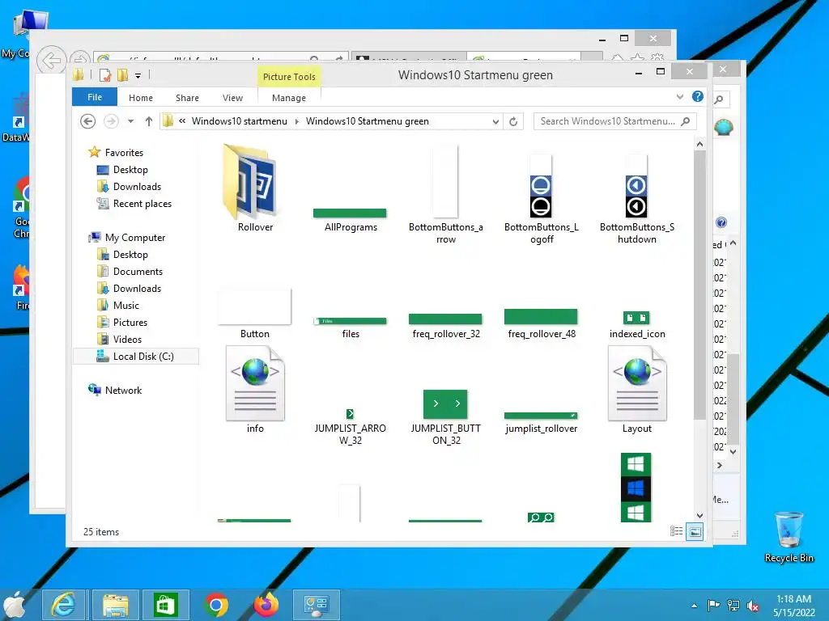Click the Properties quick access icon
Screen dimensions: 829x621
pos(105,75)
